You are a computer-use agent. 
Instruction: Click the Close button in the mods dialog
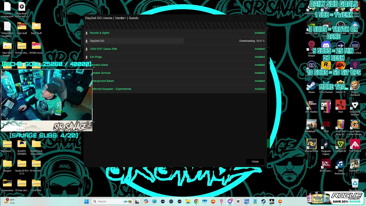[x=255, y=162]
